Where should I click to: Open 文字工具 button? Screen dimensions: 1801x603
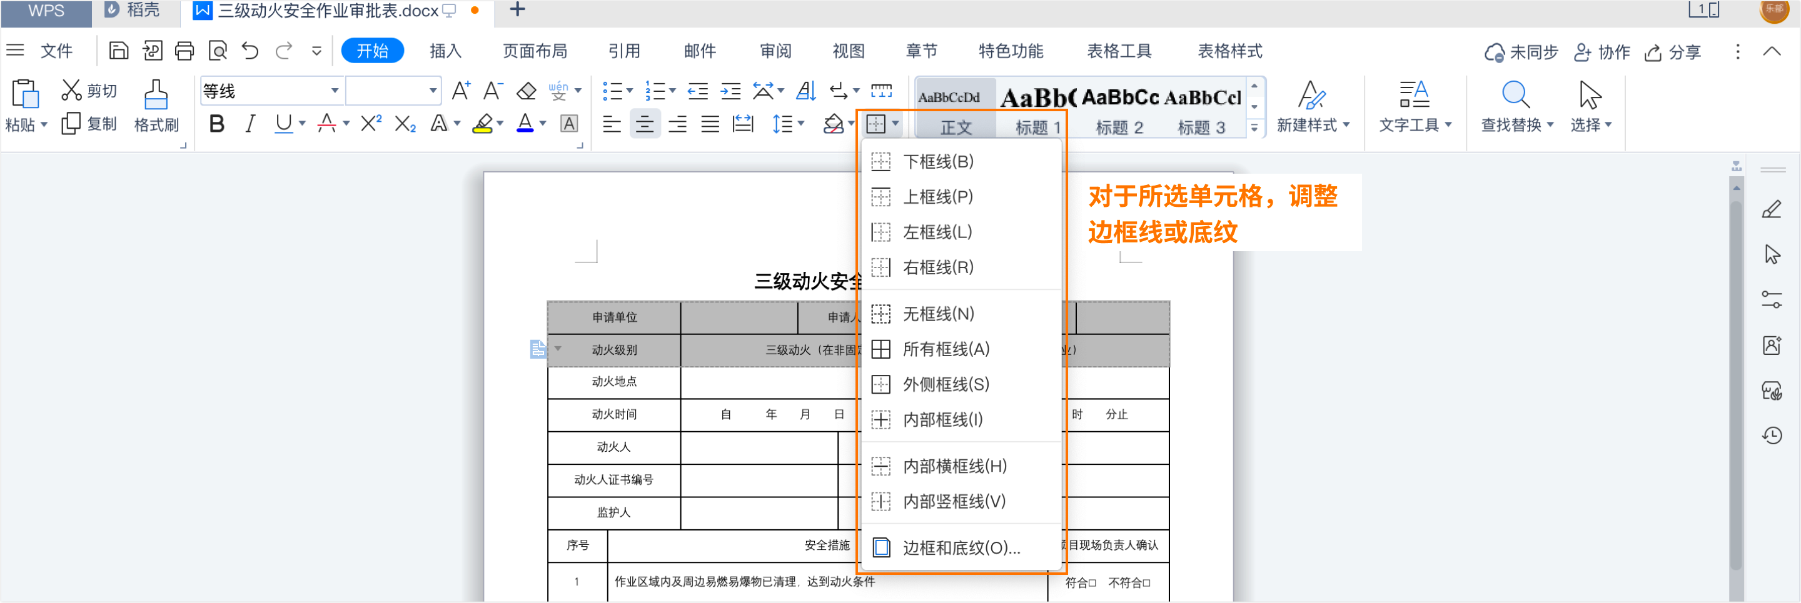click(1415, 107)
